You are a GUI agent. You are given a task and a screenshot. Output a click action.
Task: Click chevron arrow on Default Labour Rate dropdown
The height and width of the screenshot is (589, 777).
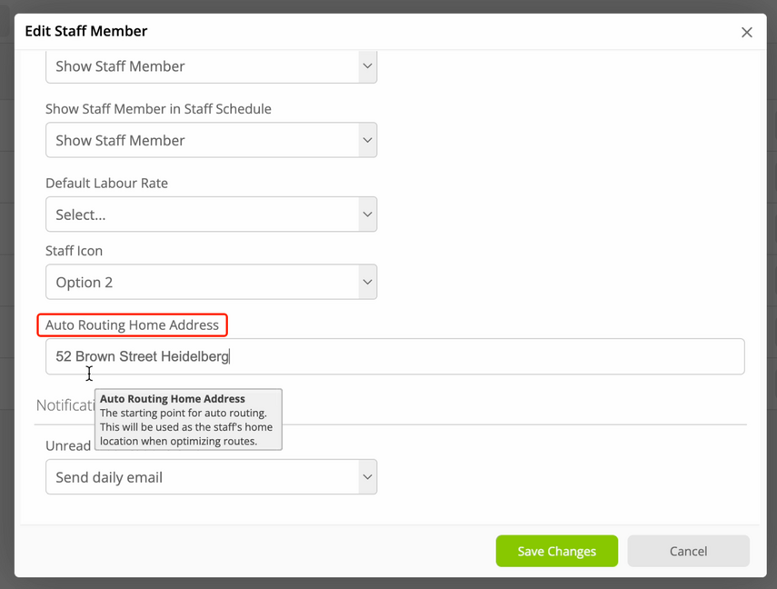pyautogui.click(x=367, y=215)
